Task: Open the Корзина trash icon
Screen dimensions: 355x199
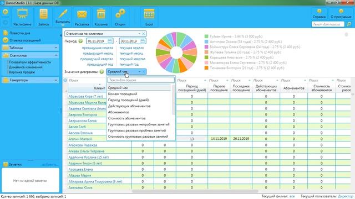Action: pyautogui.click(x=101, y=17)
